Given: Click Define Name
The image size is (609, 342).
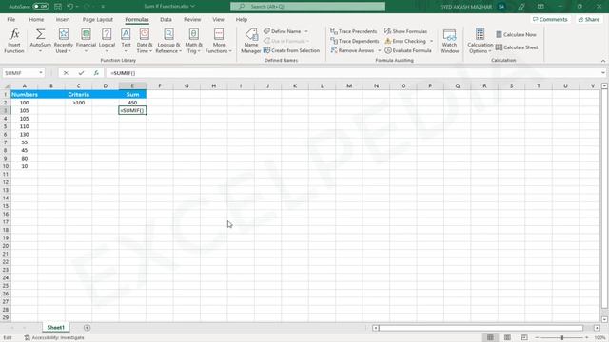Looking at the screenshot, I should pos(283,31).
